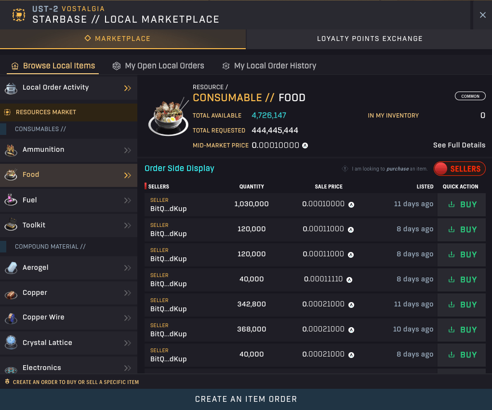
Task: Buy the 342,800 quantity listing
Action: point(462,305)
